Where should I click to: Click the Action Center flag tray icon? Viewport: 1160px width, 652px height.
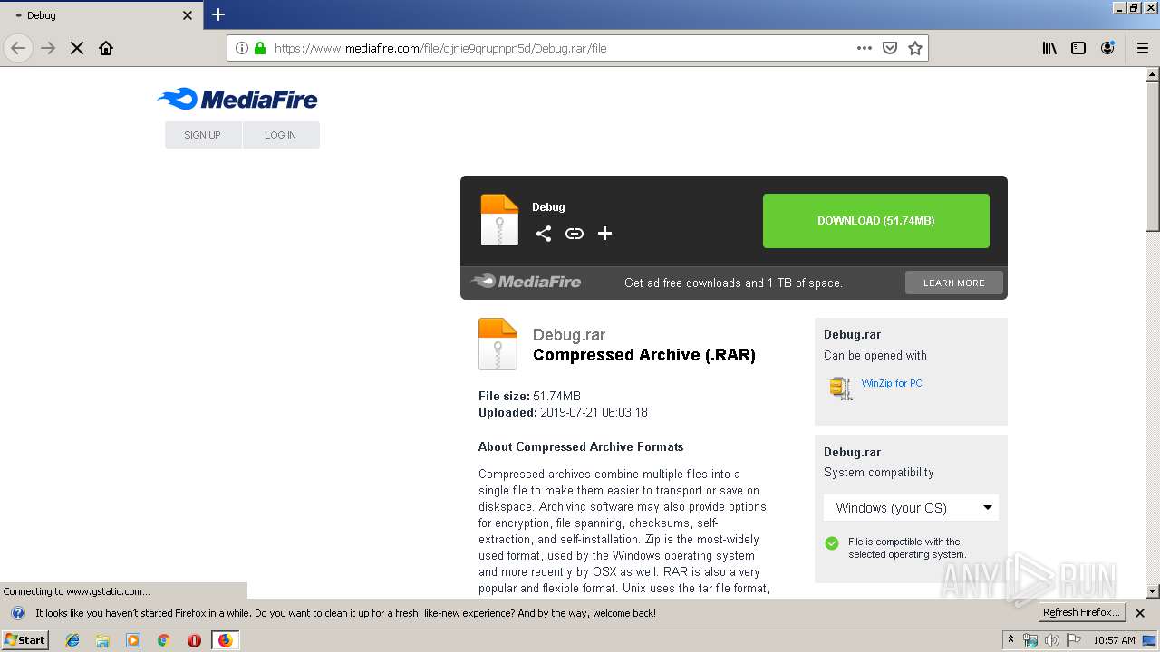[x=1074, y=640]
